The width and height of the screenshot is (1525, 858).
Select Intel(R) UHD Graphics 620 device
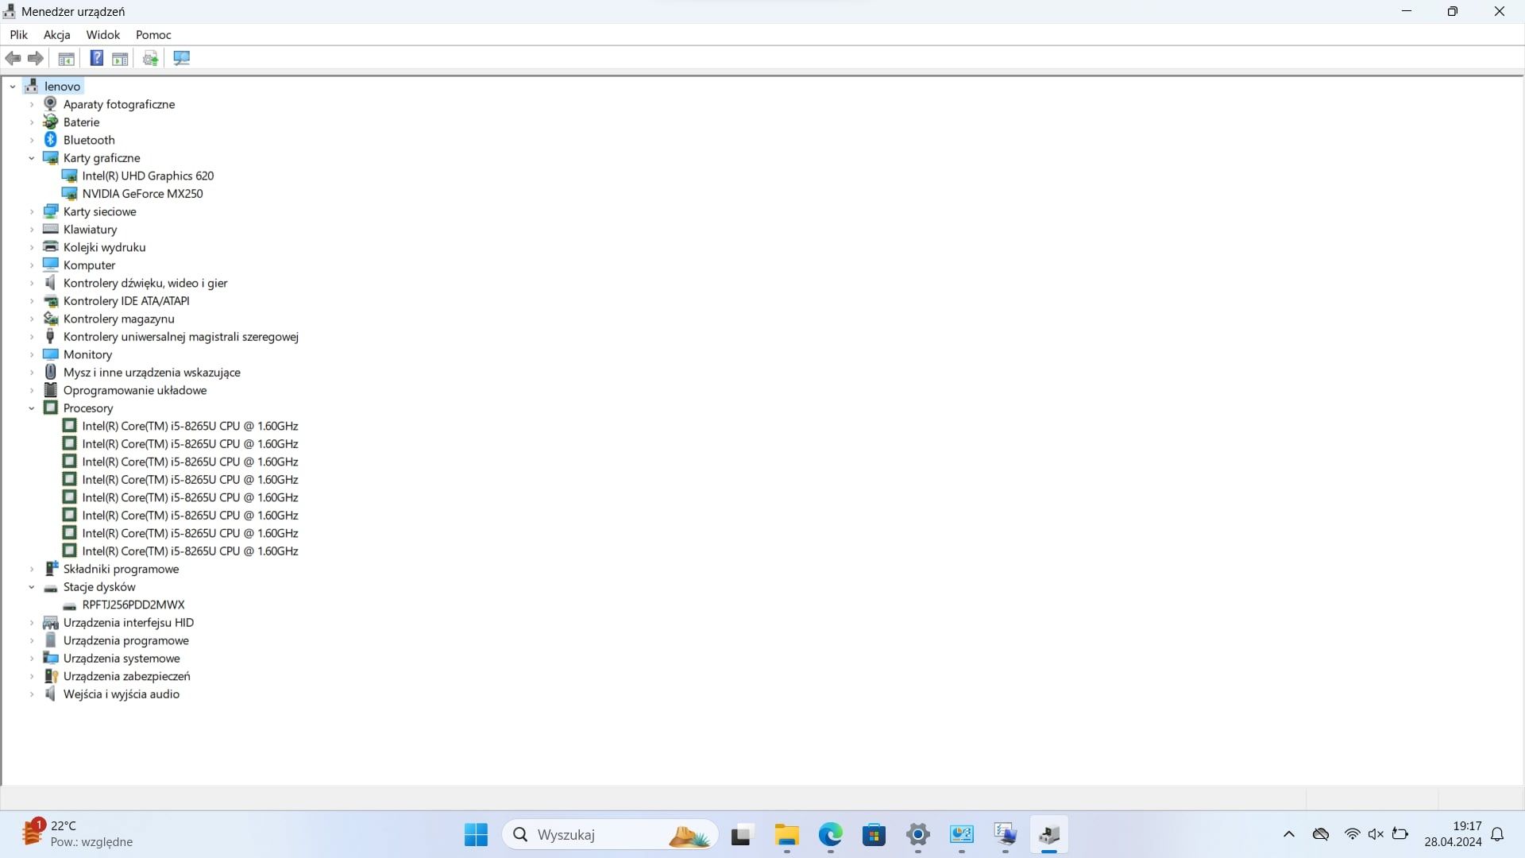148,176
